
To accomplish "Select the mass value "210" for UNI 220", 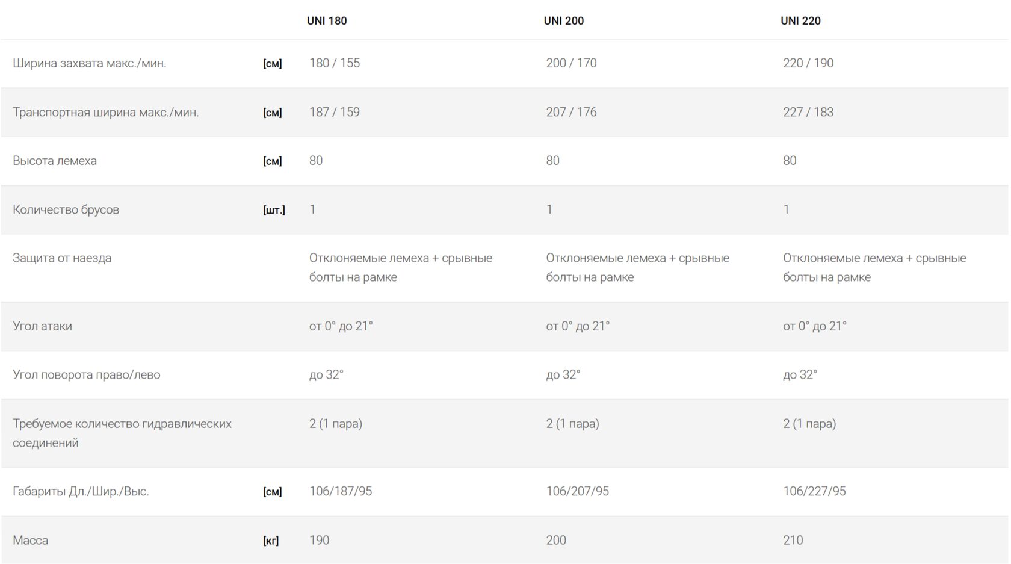I will click(x=793, y=540).
